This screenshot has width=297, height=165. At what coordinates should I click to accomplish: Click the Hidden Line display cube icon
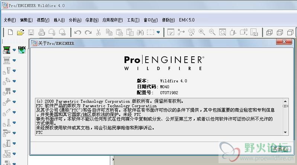[x=280, y=33]
